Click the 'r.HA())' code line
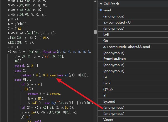The width and height of the screenshot is (168, 122). pos(27,89)
